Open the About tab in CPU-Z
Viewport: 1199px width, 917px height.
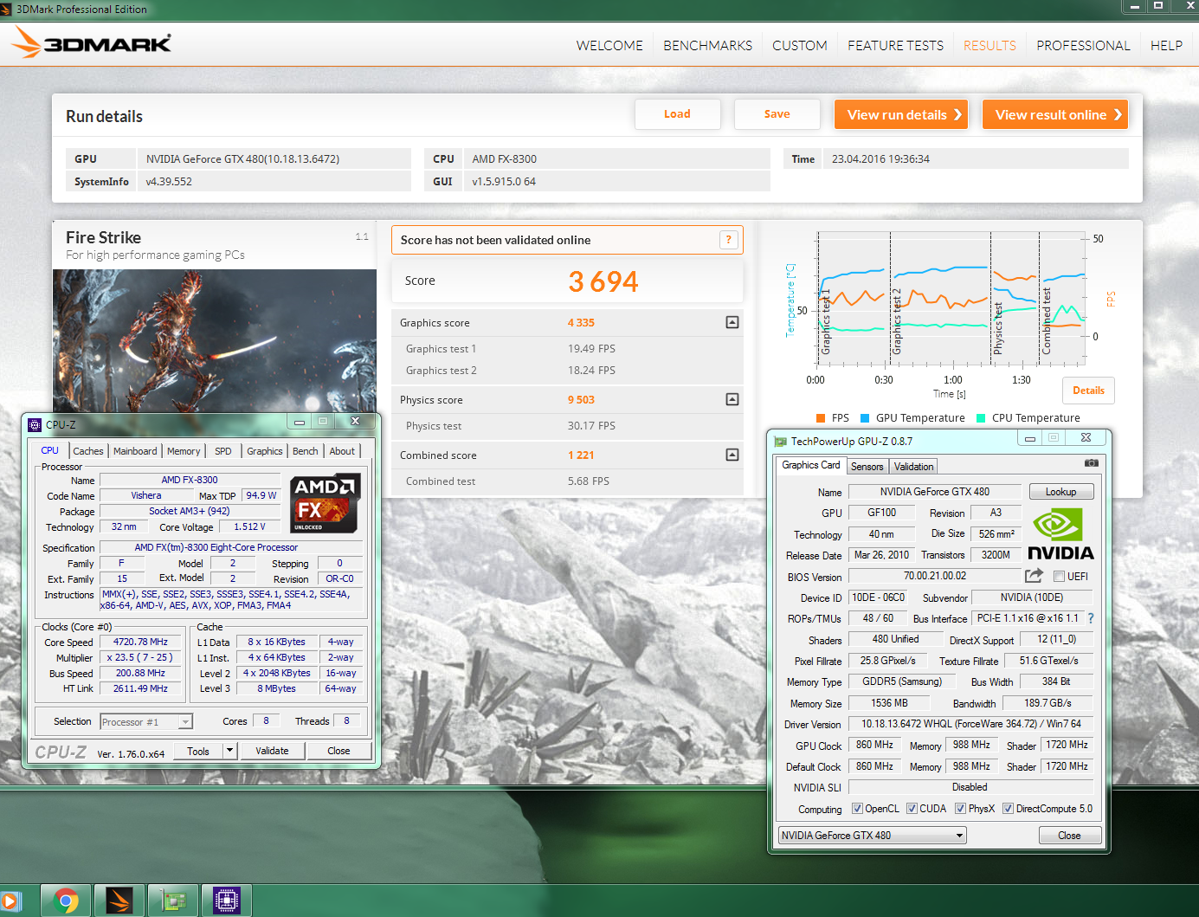[x=342, y=451]
